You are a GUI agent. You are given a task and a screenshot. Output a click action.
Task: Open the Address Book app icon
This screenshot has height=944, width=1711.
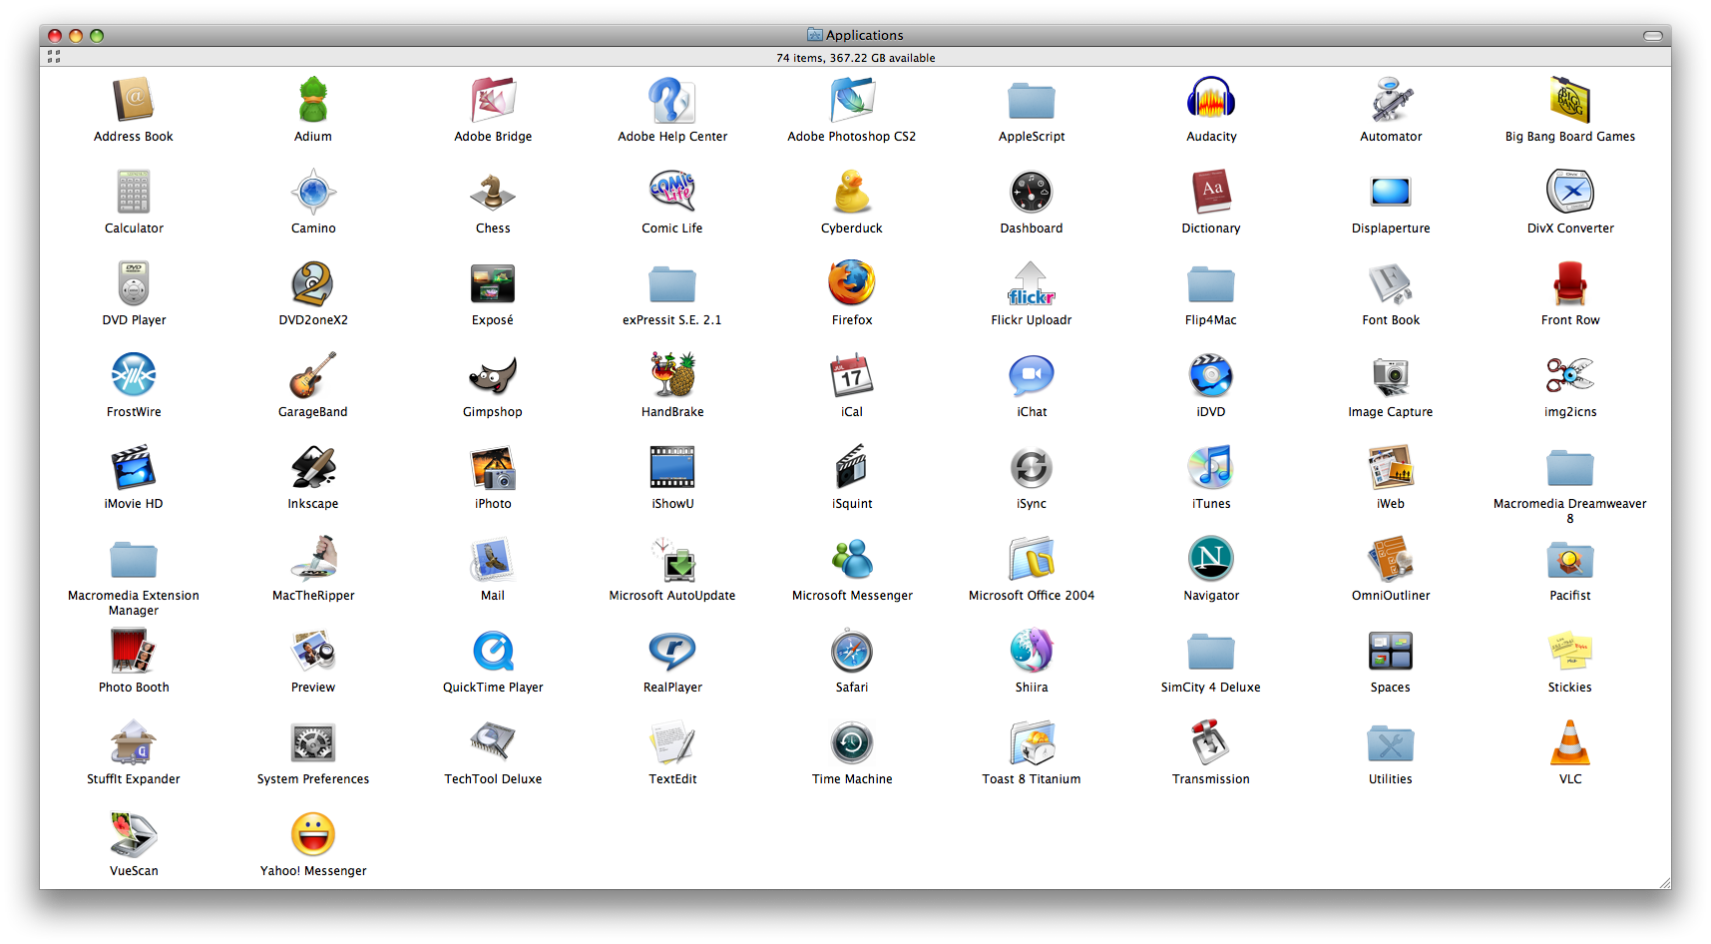click(134, 100)
